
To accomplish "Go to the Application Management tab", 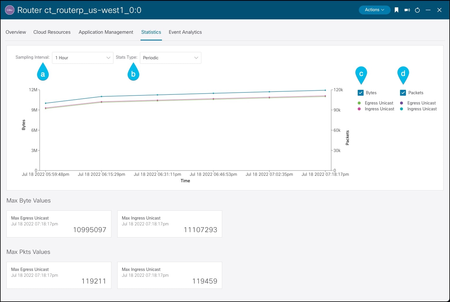I will tap(106, 32).
